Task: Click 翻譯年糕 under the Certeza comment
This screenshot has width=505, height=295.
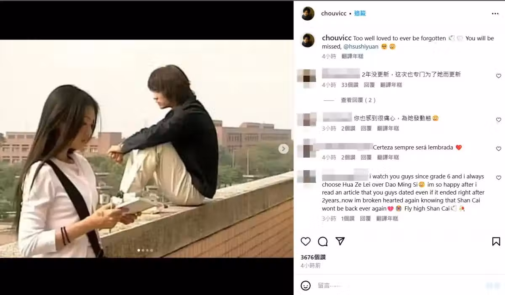Action: click(x=388, y=157)
